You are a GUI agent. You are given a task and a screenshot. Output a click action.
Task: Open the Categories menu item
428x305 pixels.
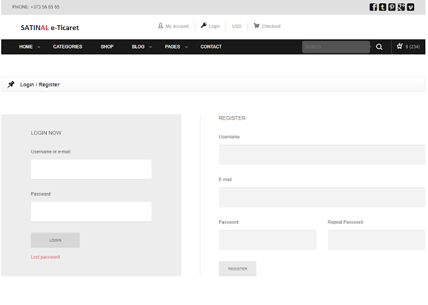tap(68, 47)
